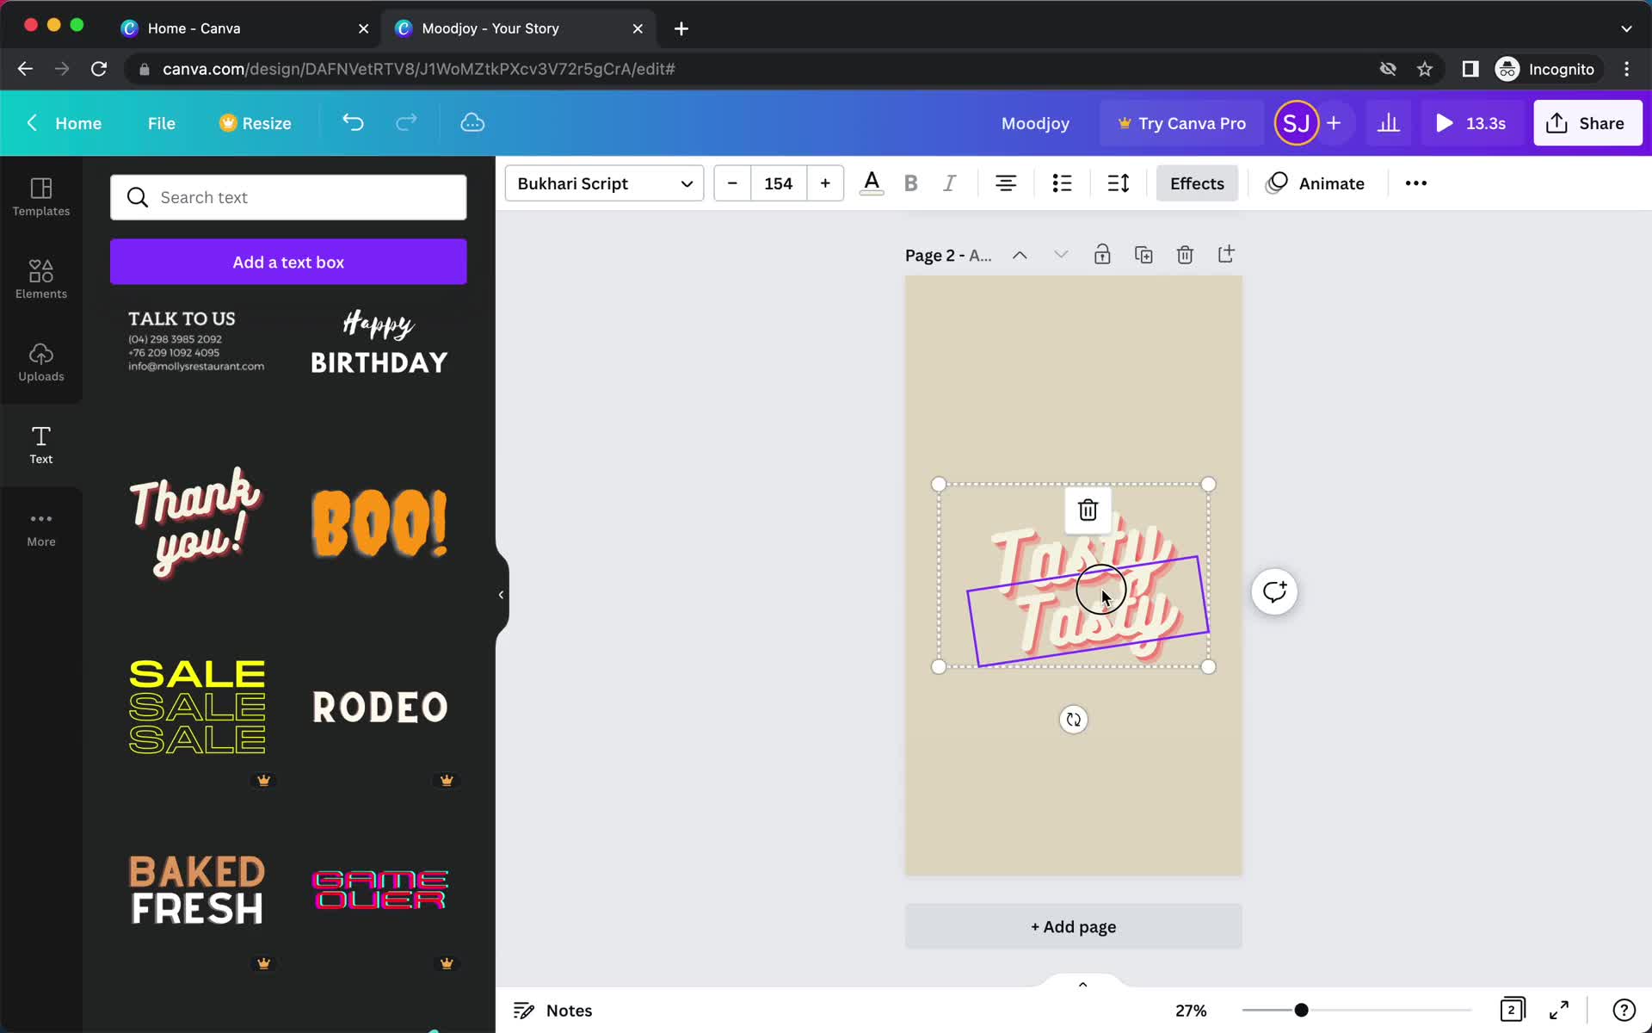Viewport: 1652px width, 1033px height.
Task: Open the Elements panel
Action: click(41, 280)
